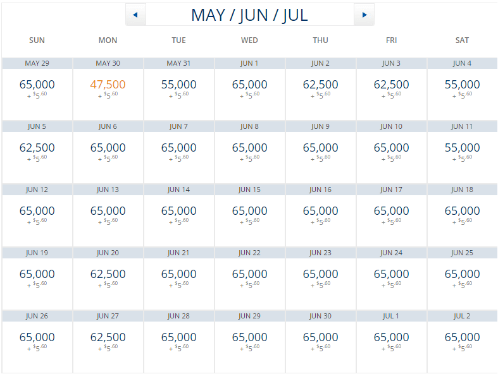This screenshot has width=498, height=374.
Task: Select Jun 11 fare of 55,000
Action: click(462, 152)
